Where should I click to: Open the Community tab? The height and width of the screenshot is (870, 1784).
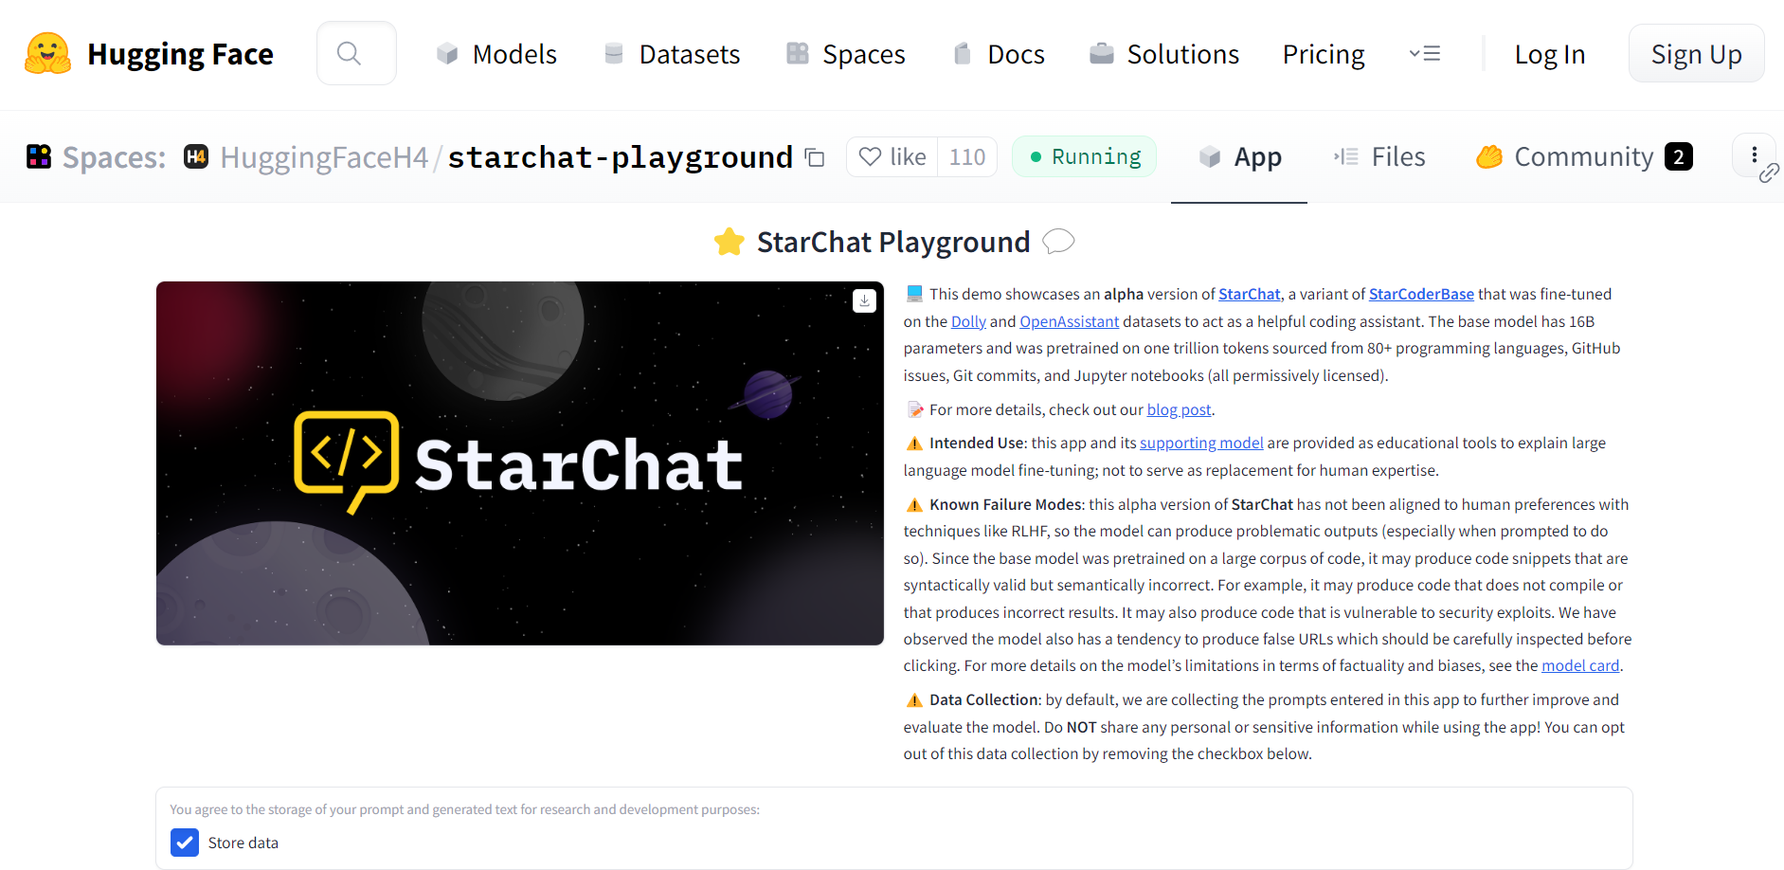pyautogui.click(x=1582, y=156)
